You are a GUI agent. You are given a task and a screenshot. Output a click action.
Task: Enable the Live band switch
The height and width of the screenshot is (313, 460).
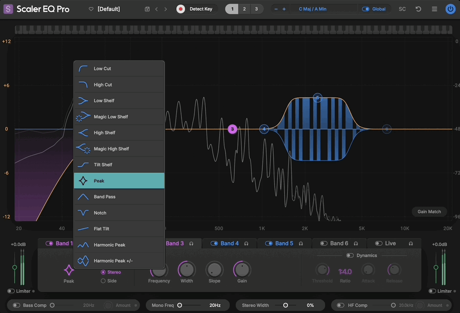379,244
